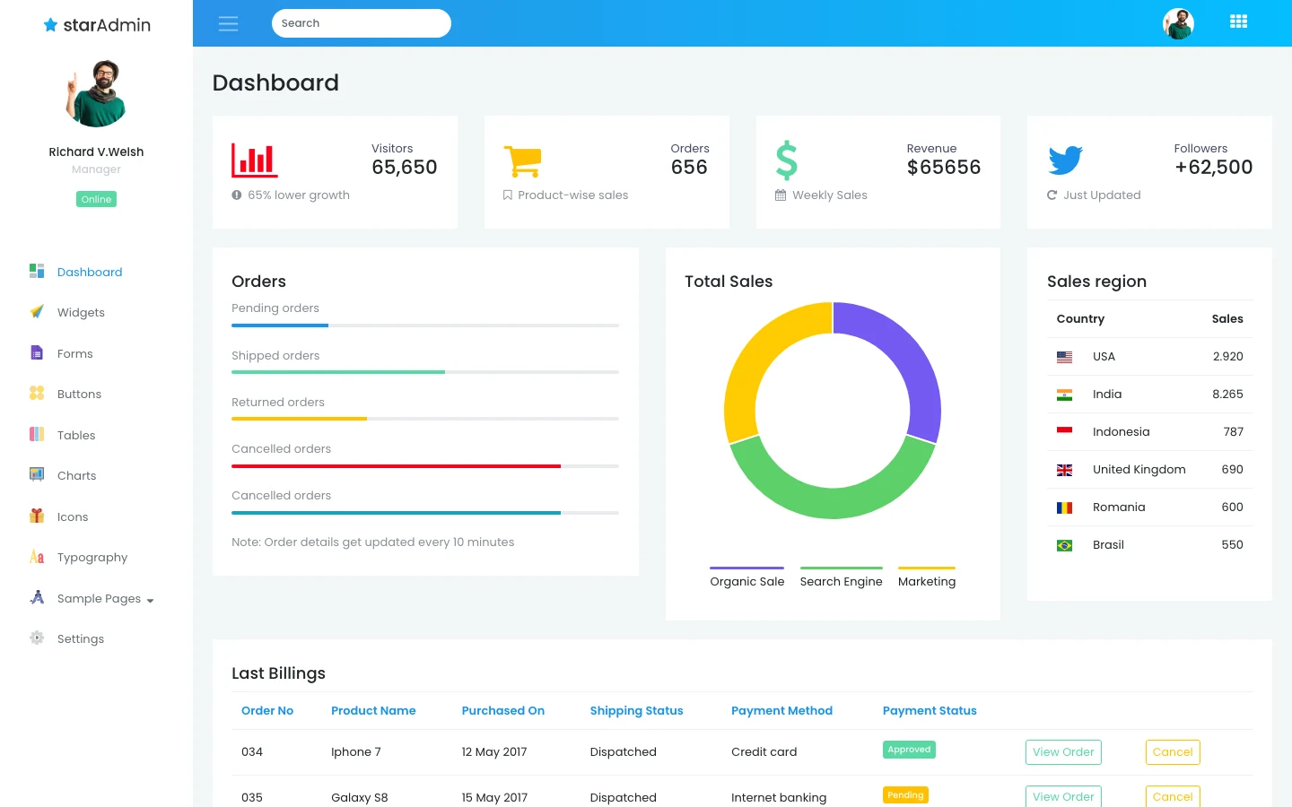Click View Order for order 034
Viewport: 1292px width, 807px height.
click(1063, 752)
